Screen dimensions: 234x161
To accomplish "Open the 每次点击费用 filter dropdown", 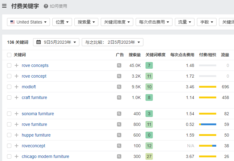I will [154, 22].
